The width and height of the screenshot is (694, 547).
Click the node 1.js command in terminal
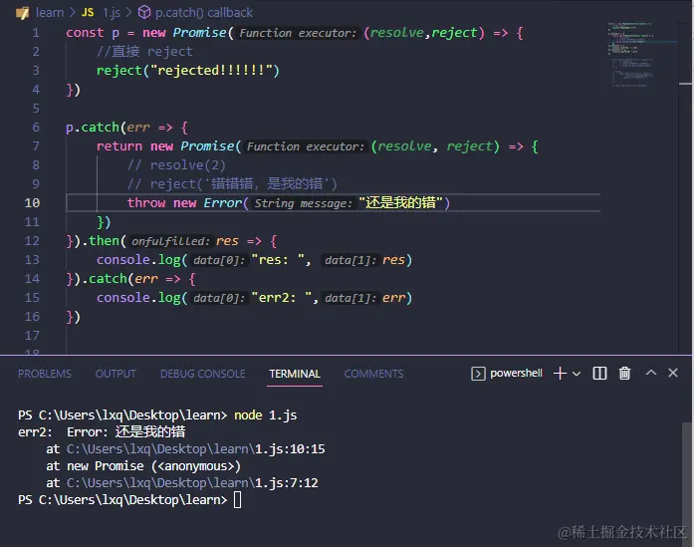[x=266, y=415]
